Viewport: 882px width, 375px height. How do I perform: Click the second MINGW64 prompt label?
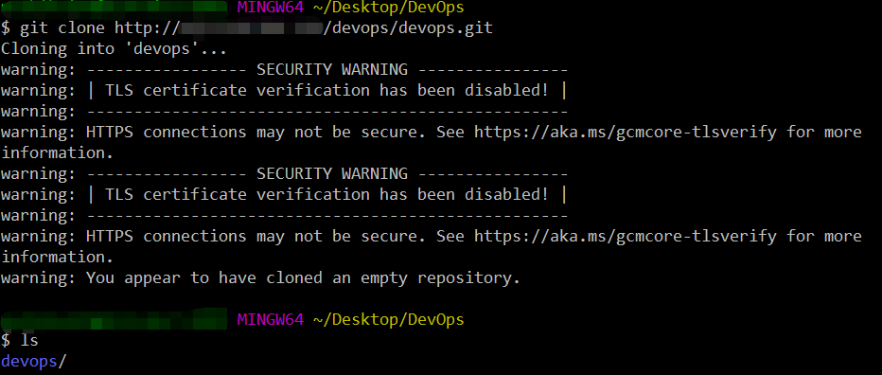pos(270,319)
